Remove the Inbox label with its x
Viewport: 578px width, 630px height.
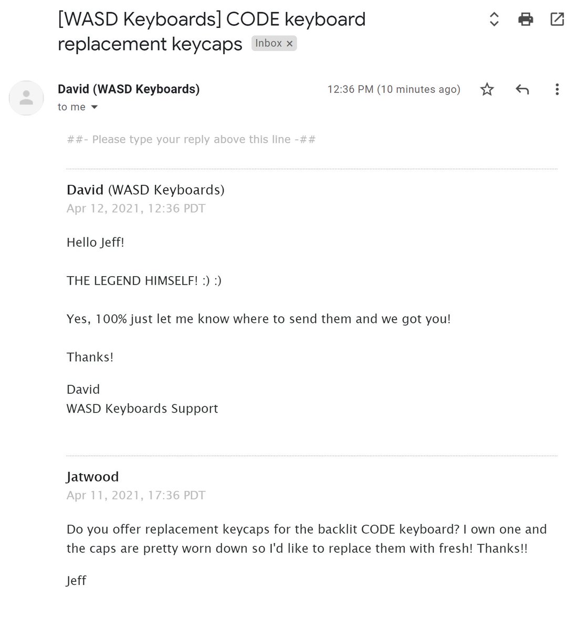[x=289, y=44]
